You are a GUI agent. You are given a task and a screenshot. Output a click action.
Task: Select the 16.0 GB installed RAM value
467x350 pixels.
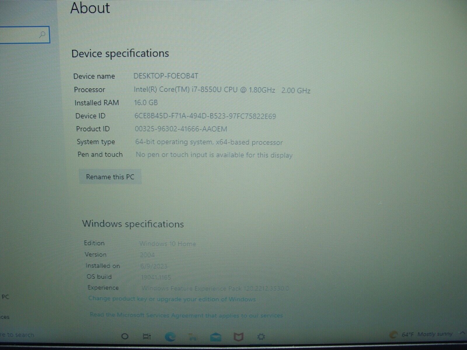pyautogui.click(x=146, y=103)
